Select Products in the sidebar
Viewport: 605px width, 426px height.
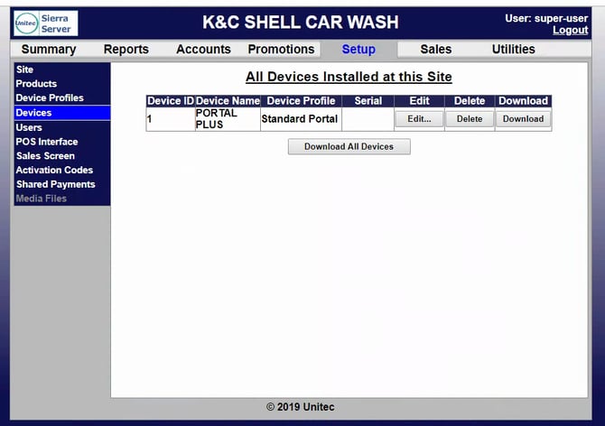36,84
